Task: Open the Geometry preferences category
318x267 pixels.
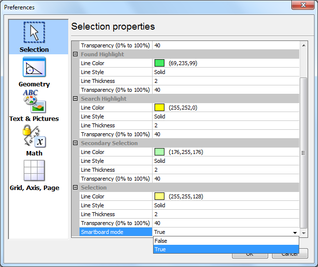Action: [x=34, y=72]
